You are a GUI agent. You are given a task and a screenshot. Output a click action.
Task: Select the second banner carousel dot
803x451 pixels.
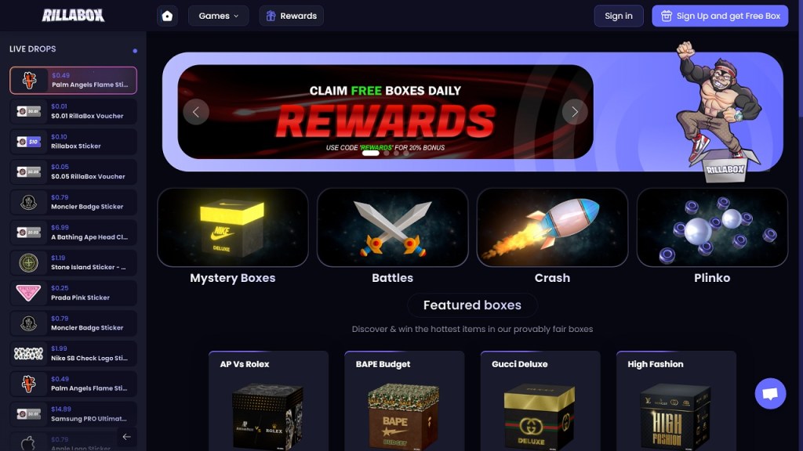386,153
